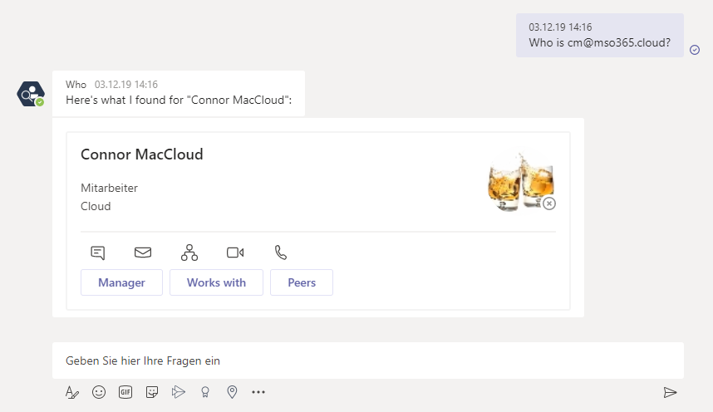The height and width of the screenshot is (412, 713).
Task: Open sticker picker
Action: pos(152,392)
